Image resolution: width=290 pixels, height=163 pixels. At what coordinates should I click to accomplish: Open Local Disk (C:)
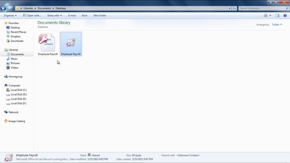[19, 90]
